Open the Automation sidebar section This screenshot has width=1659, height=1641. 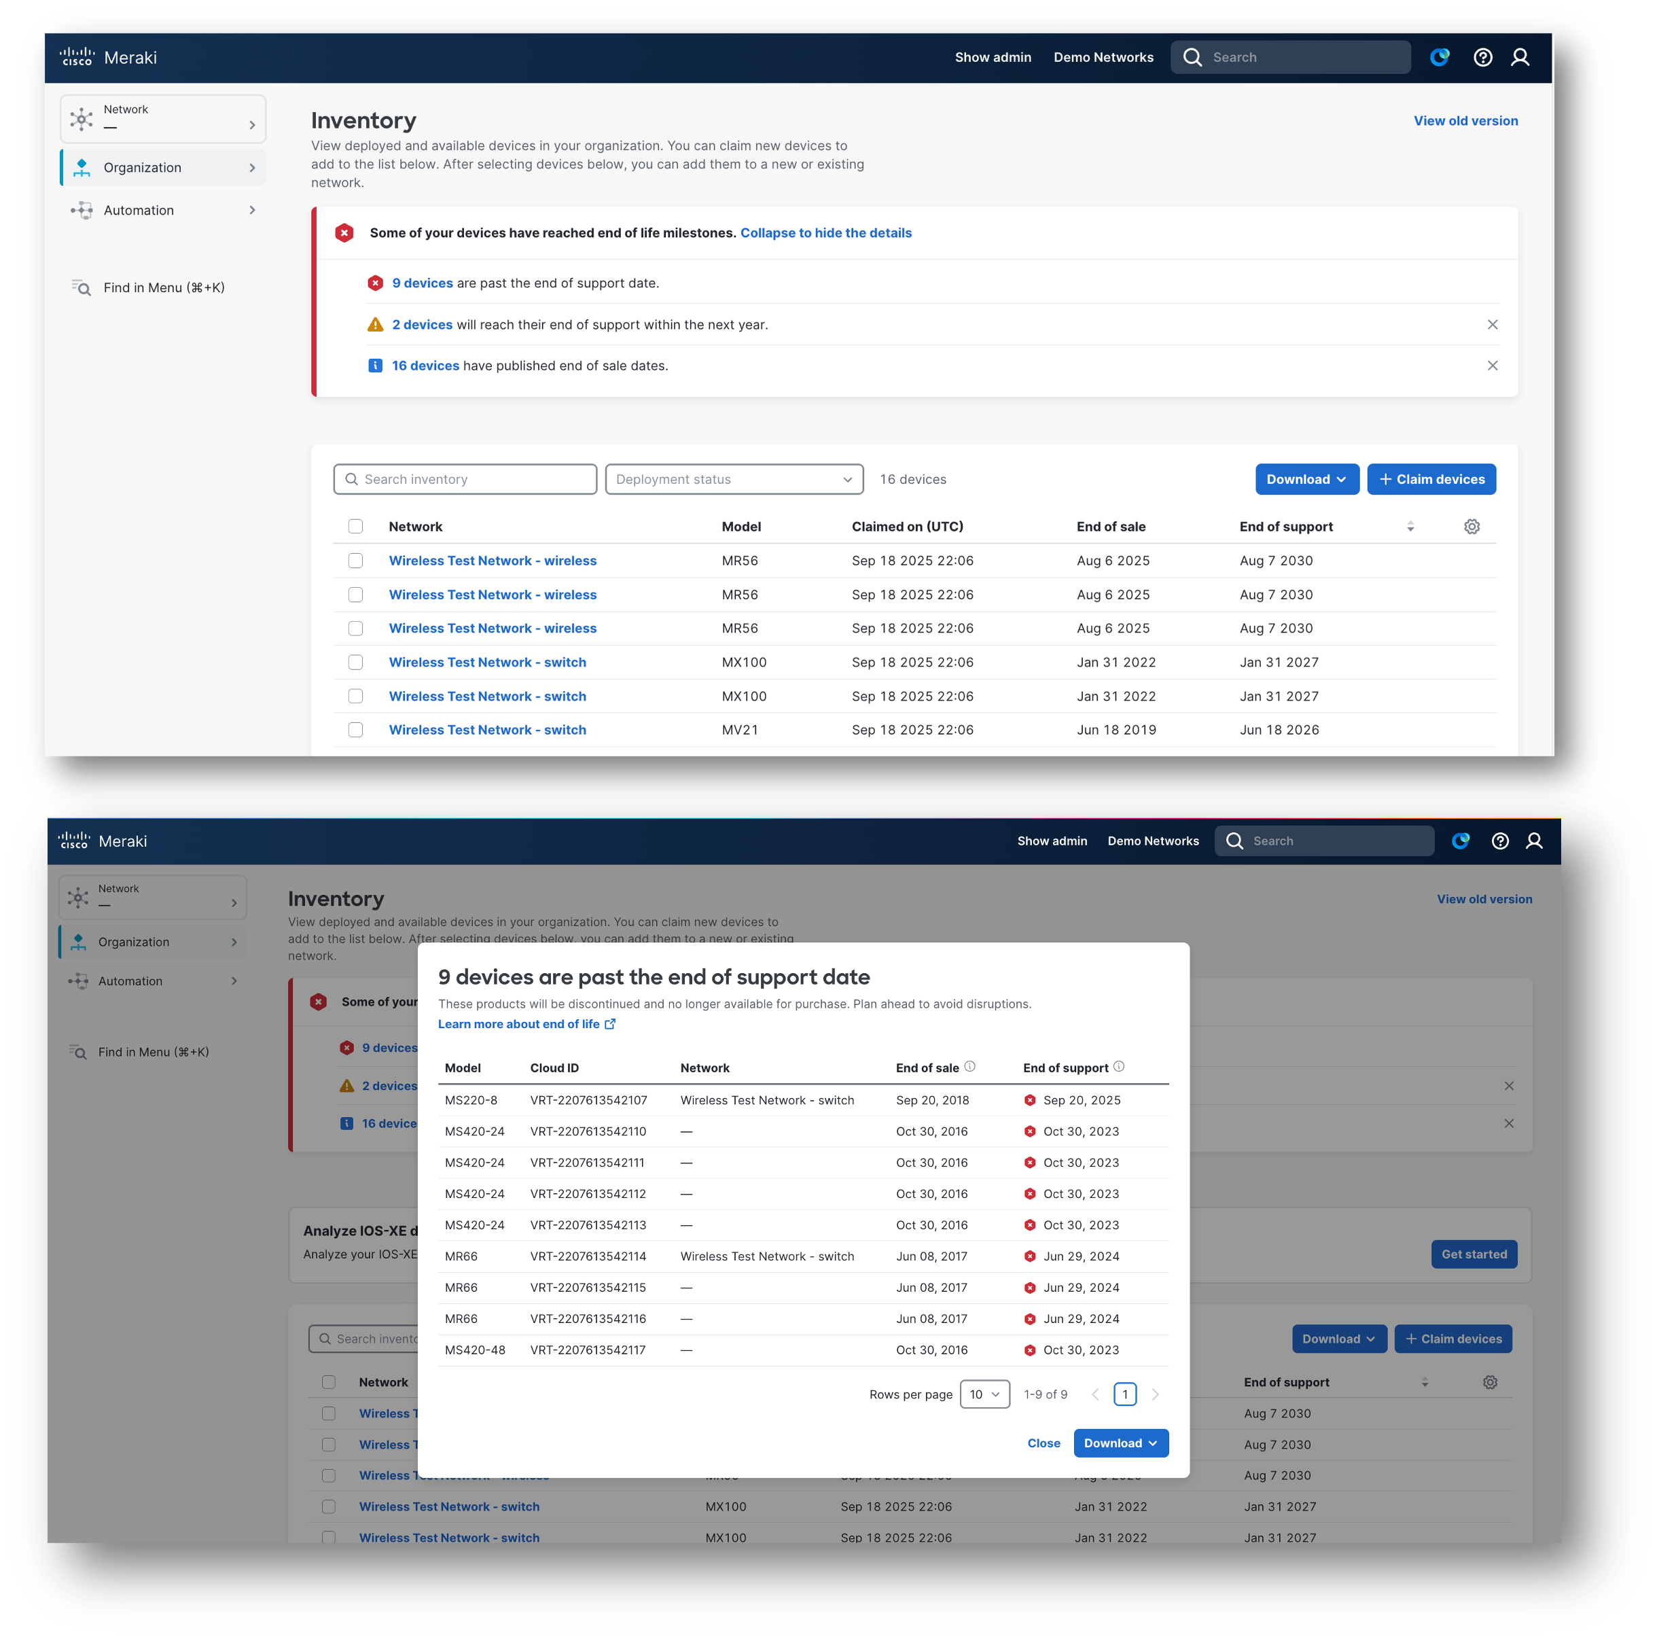162,209
